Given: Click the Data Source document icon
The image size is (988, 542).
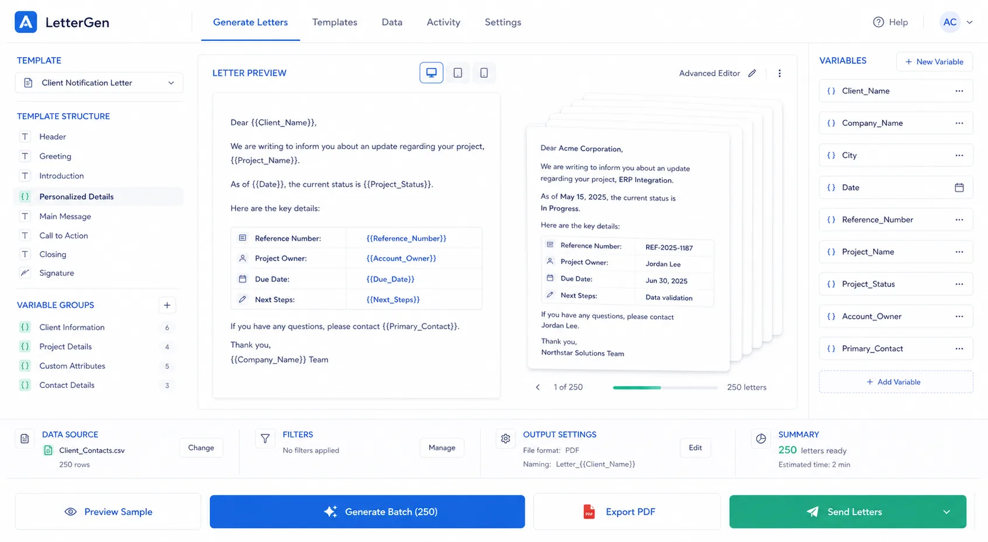Looking at the screenshot, I should point(25,439).
